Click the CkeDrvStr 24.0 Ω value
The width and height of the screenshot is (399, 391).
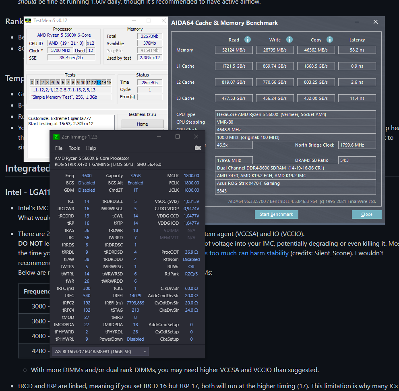191,310
